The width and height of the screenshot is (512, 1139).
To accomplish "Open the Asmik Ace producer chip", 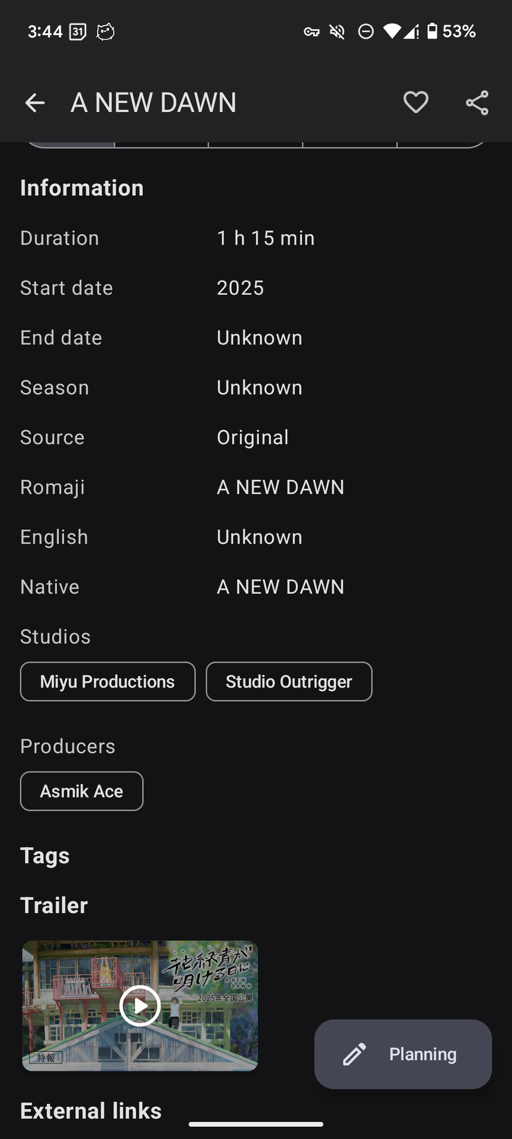I will point(82,791).
